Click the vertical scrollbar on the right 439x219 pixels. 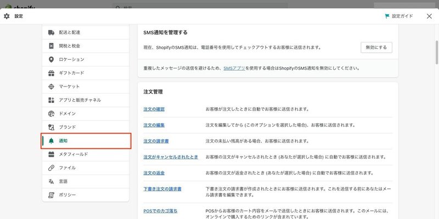point(437,53)
